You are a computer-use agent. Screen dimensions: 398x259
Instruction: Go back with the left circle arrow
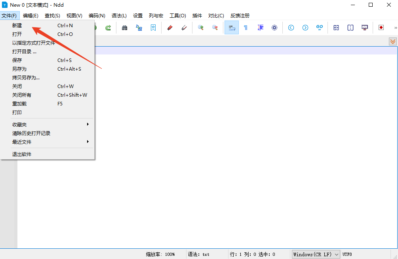coord(291,28)
